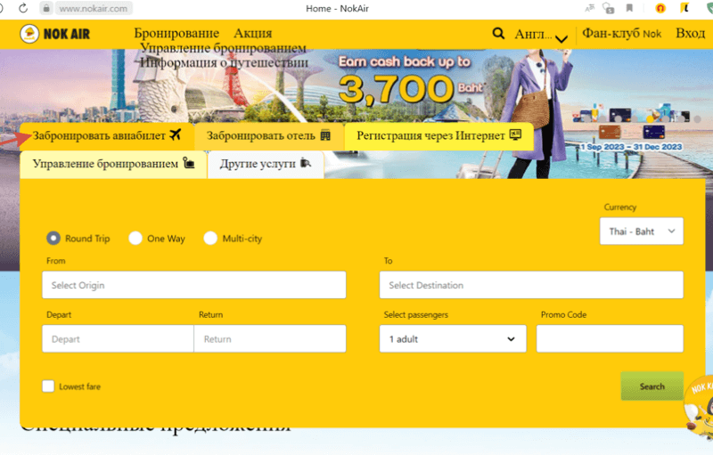Click the luggage icon on manage booking tab

(188, 163)
